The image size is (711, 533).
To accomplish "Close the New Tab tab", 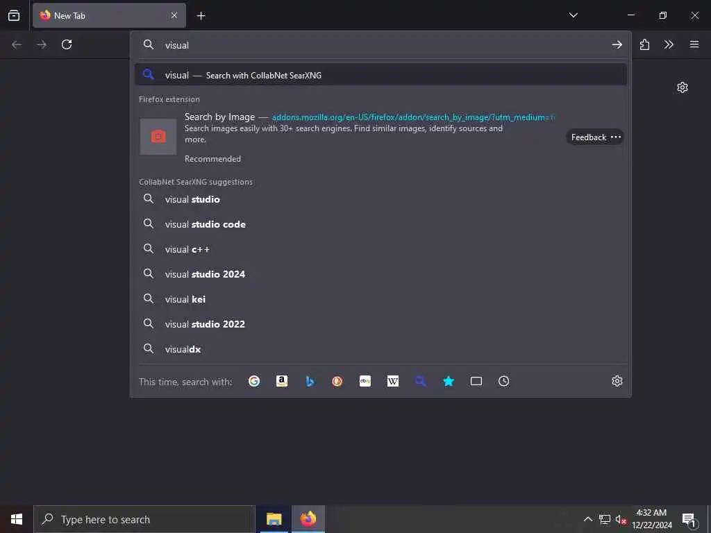I will (x=174, y=15).
